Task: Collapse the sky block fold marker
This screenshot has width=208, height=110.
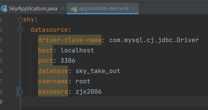Action: pos(20,20)
